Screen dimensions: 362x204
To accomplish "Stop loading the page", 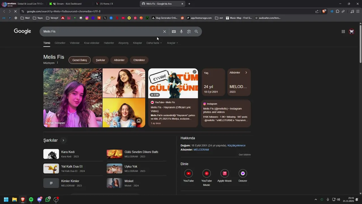I will click(15, 11).
